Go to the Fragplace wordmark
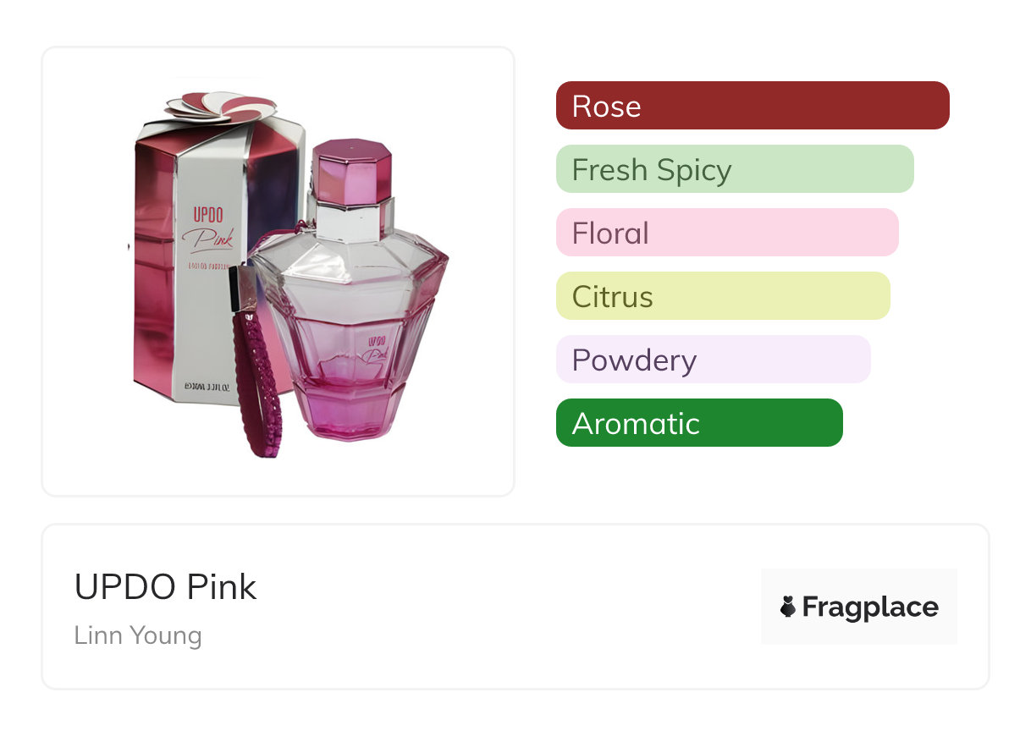This screenshot has height=731, width=1031. [x=869, y=607]
